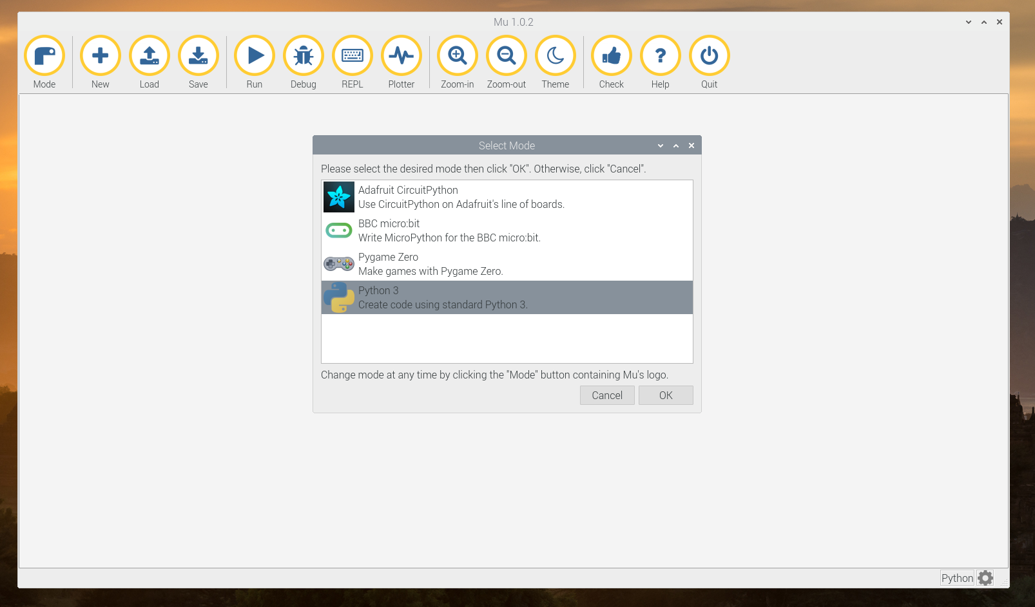The width and height of the screenshot is (1035, 607).
Task: Expand the minimized Mu window shade arrow
Action: tap(967, 21)
